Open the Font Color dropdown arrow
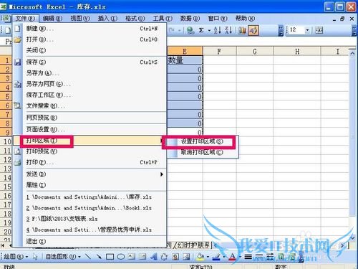Screen dimensions: 358x269 pos(240,257)
